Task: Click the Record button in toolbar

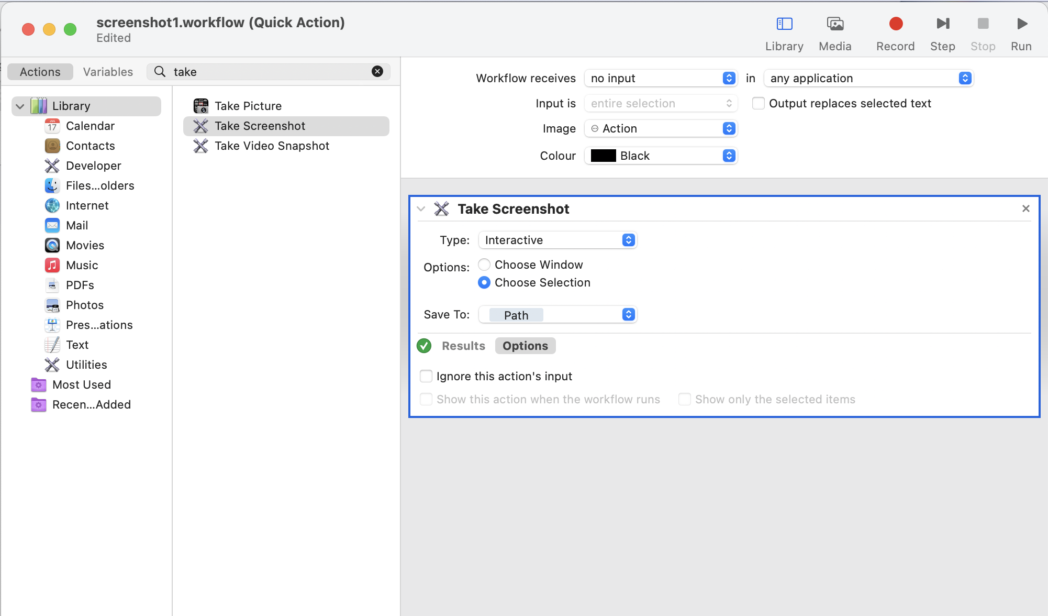Action: (895, 24)
